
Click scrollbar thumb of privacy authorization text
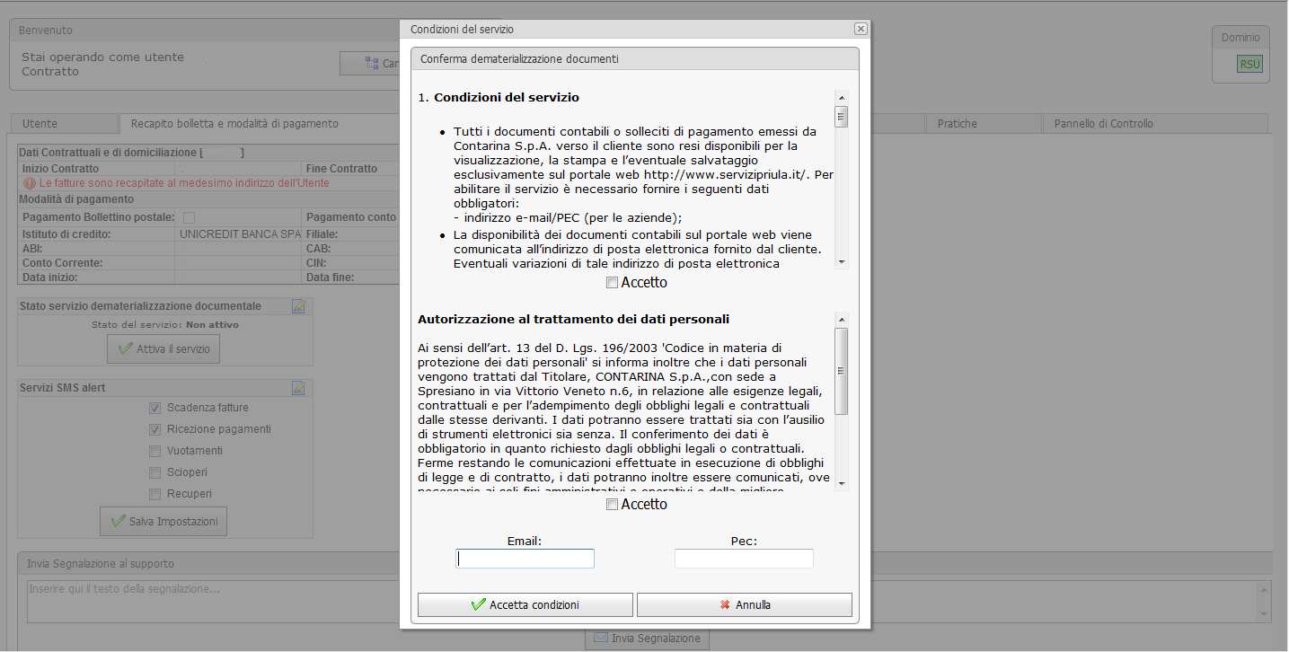(x=842, y=371)
